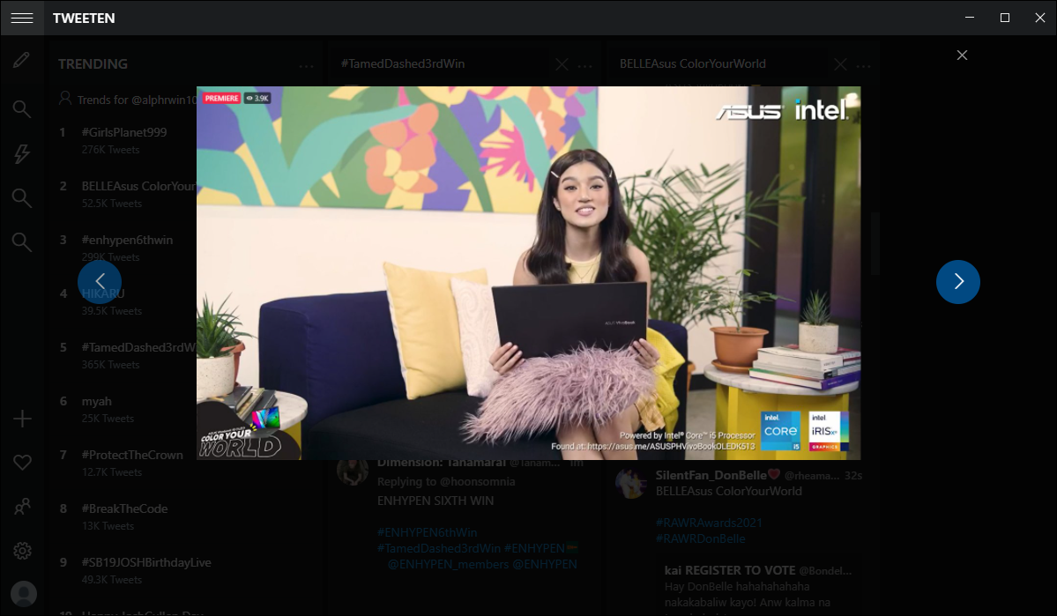Click the compose tweet pencil icon

(x=22, y=61)
